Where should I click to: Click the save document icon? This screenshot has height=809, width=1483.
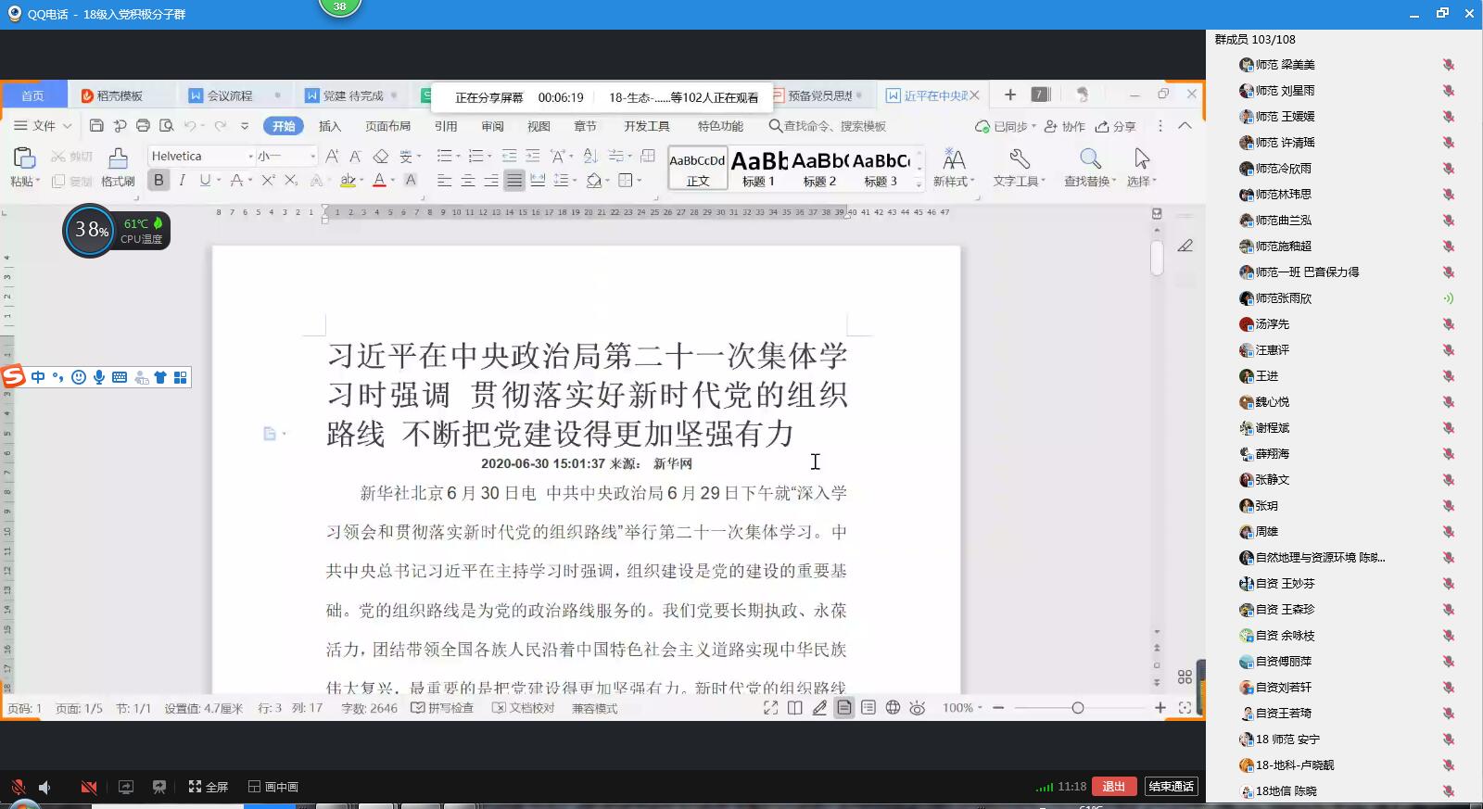pyautogui.click(x=96, y=125)
